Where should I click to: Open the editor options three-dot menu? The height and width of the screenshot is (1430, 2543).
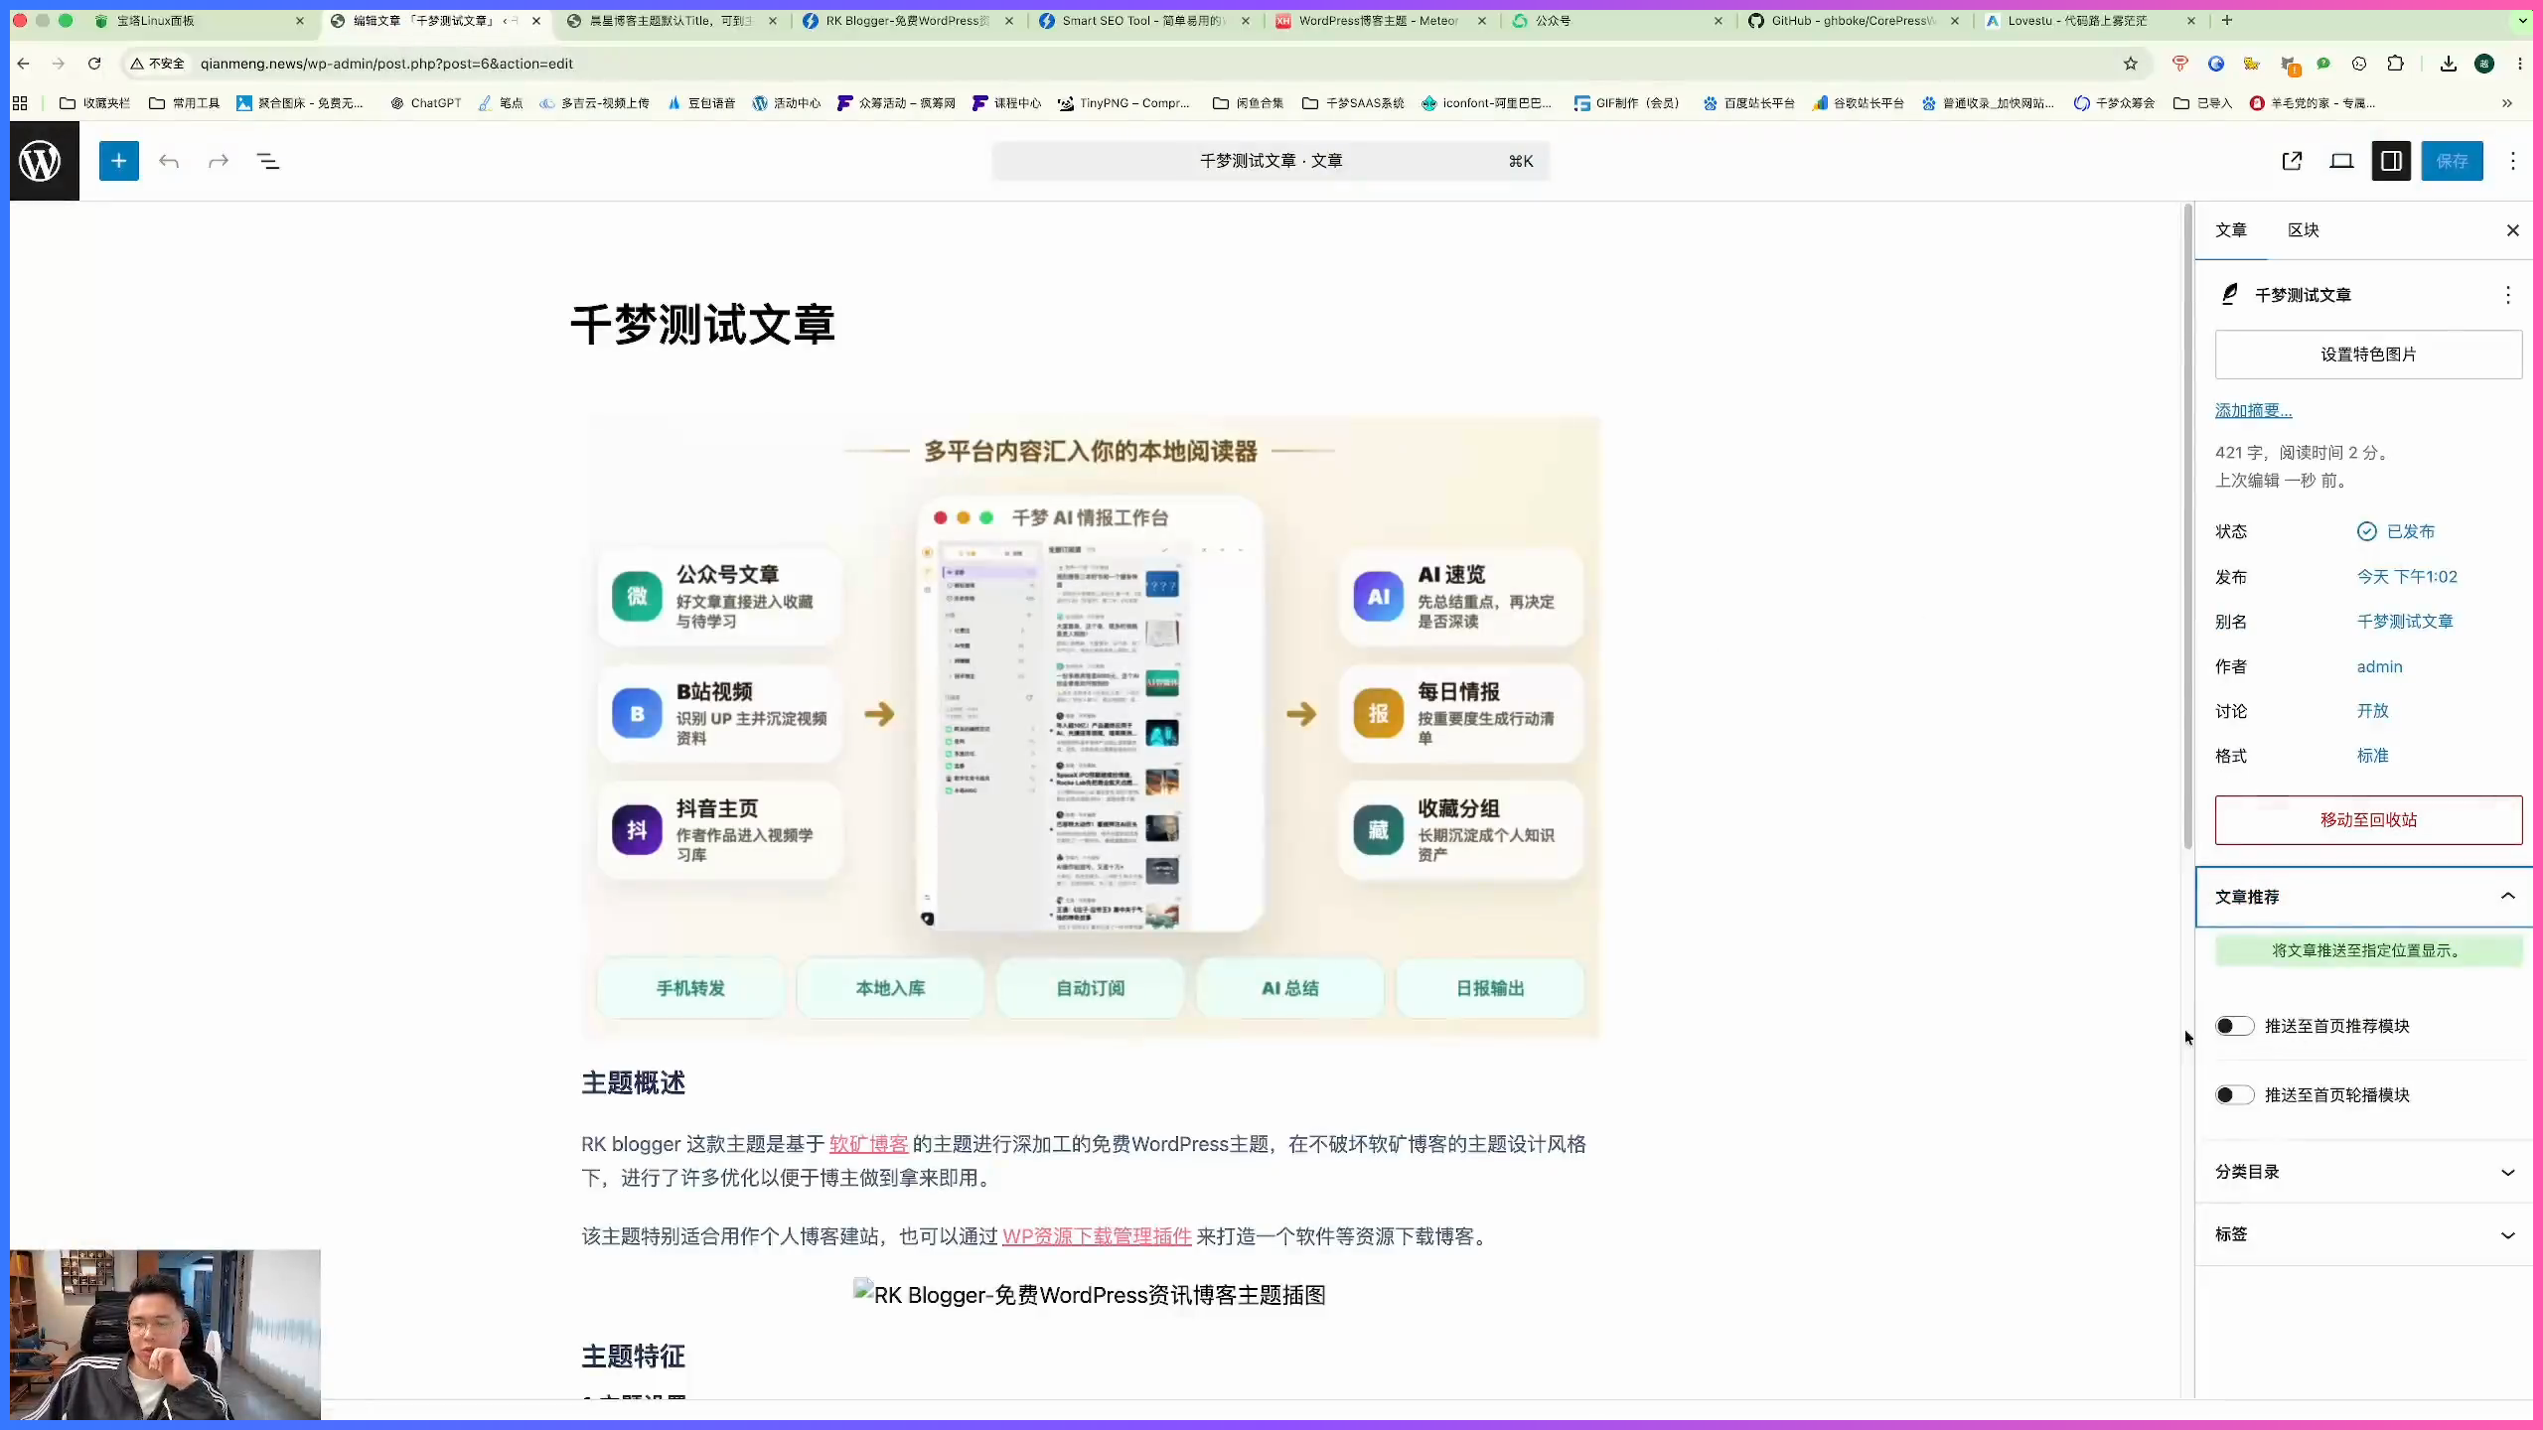[2513, 161]
